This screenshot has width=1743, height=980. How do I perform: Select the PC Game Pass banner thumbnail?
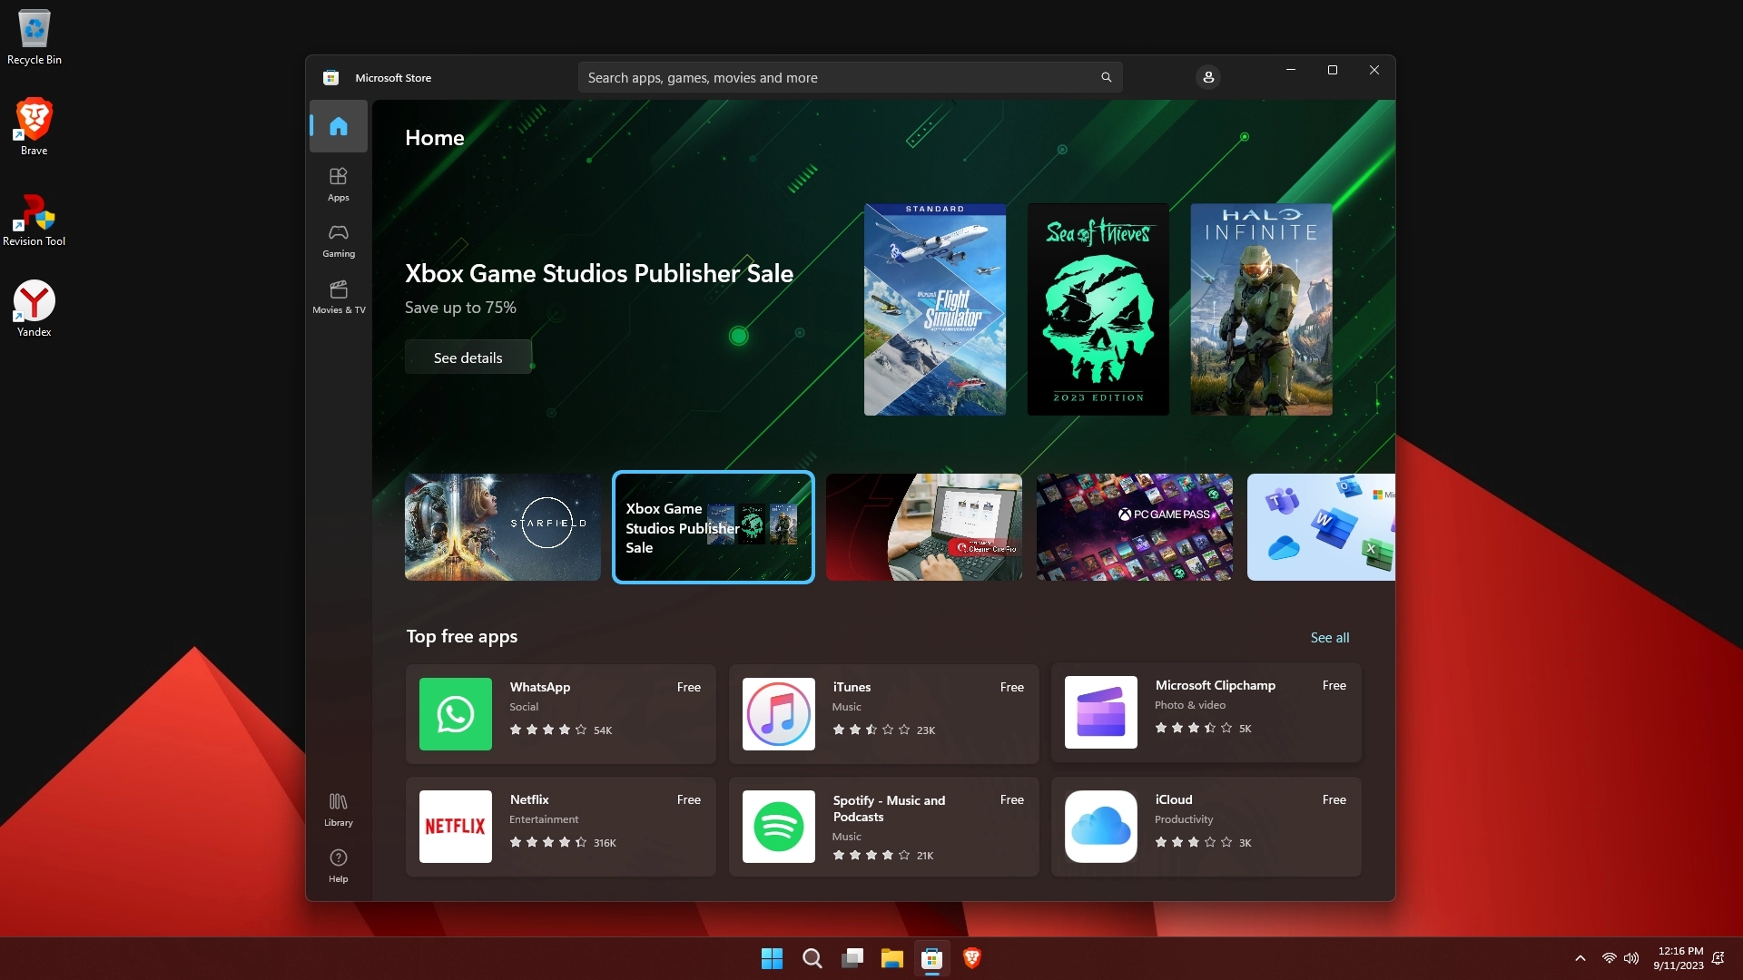tap(1134, 527)
